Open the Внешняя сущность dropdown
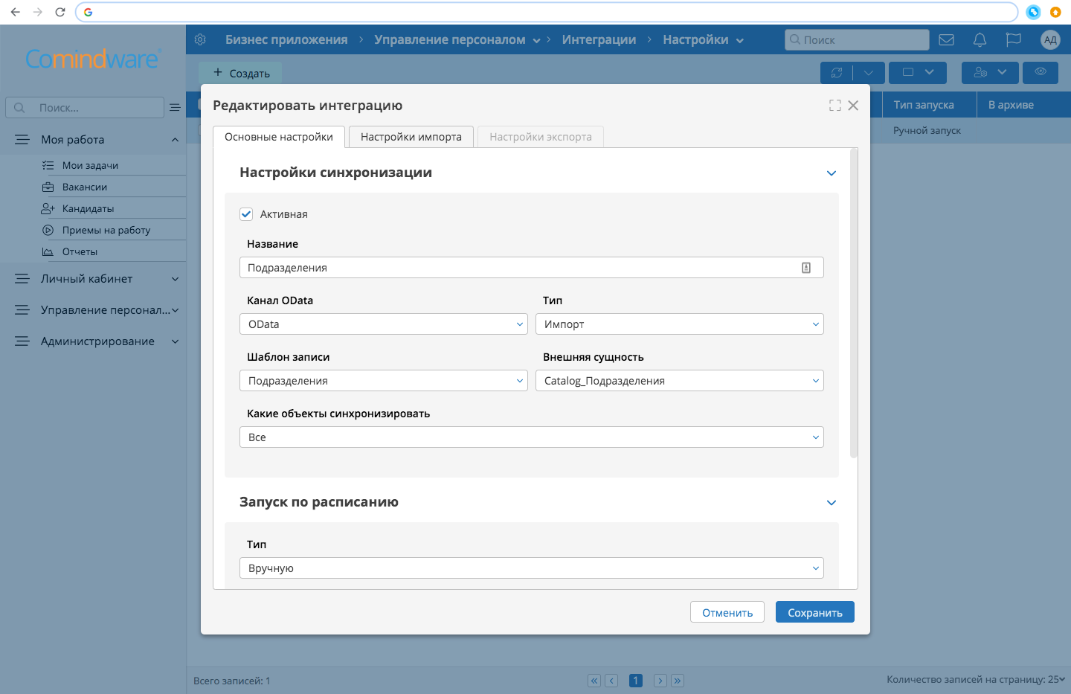1071x694 pixels. [x=680, y=381]
